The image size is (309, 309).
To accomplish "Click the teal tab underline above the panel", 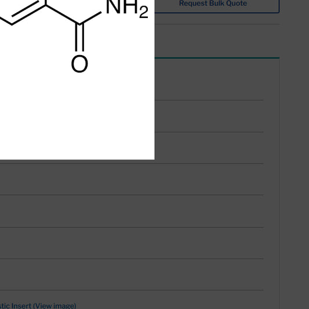I will (x=217, y=58).
